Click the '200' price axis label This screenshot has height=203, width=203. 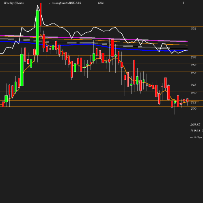pyautogui.click(x=193, y=108)
